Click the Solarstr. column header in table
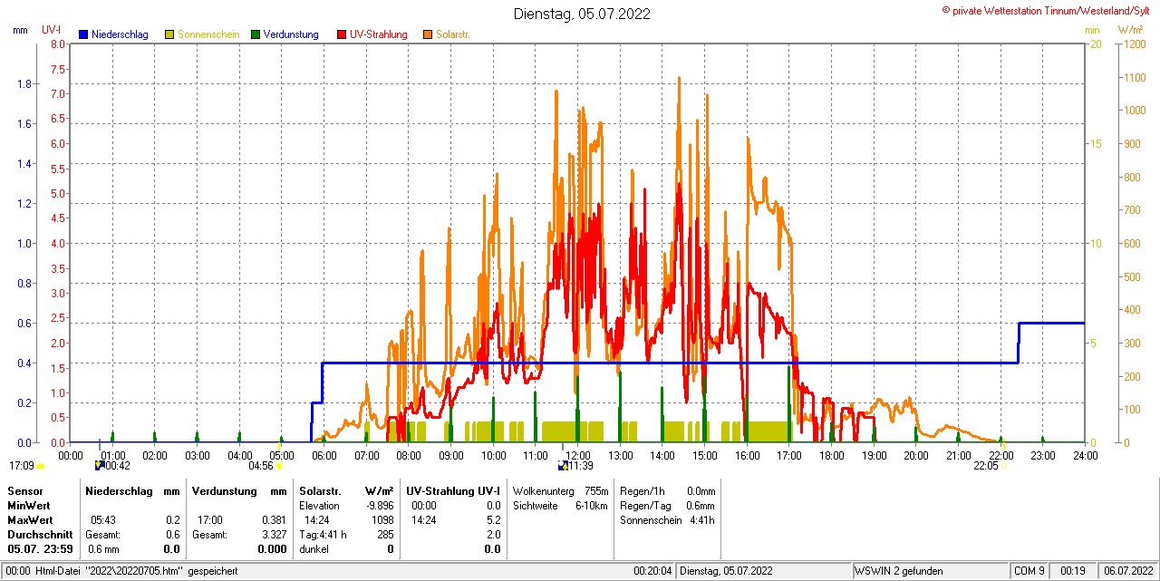Screen dimensions: 1160x581 pos(319,490)
